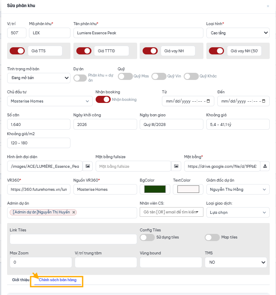This screenshot has width=276, height=295.
Task: Click the Max Zoom field
Action: [41, 262]
